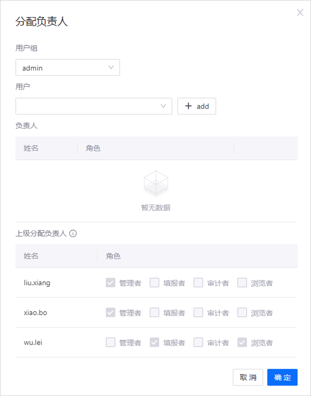Screen dimensions: 311x396
Task: Check 填报者 for liu.xiang
Action: (154, 283)
